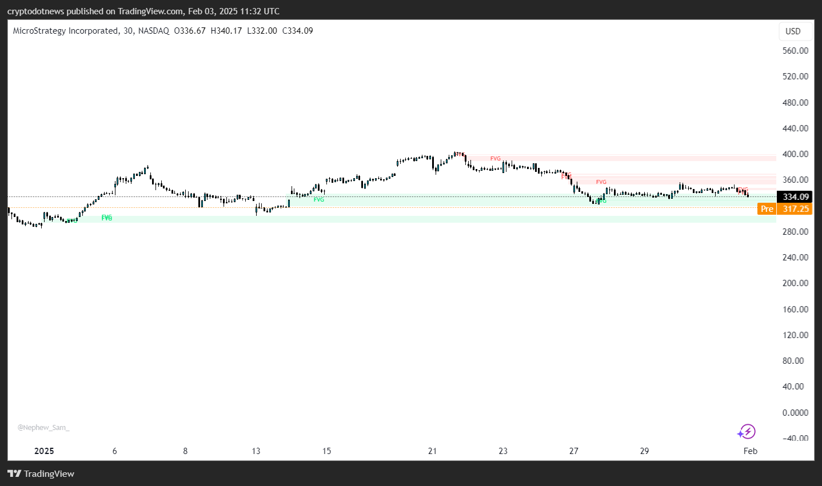Click the TradingView logo in the bottom-left corner

point(41,473)
